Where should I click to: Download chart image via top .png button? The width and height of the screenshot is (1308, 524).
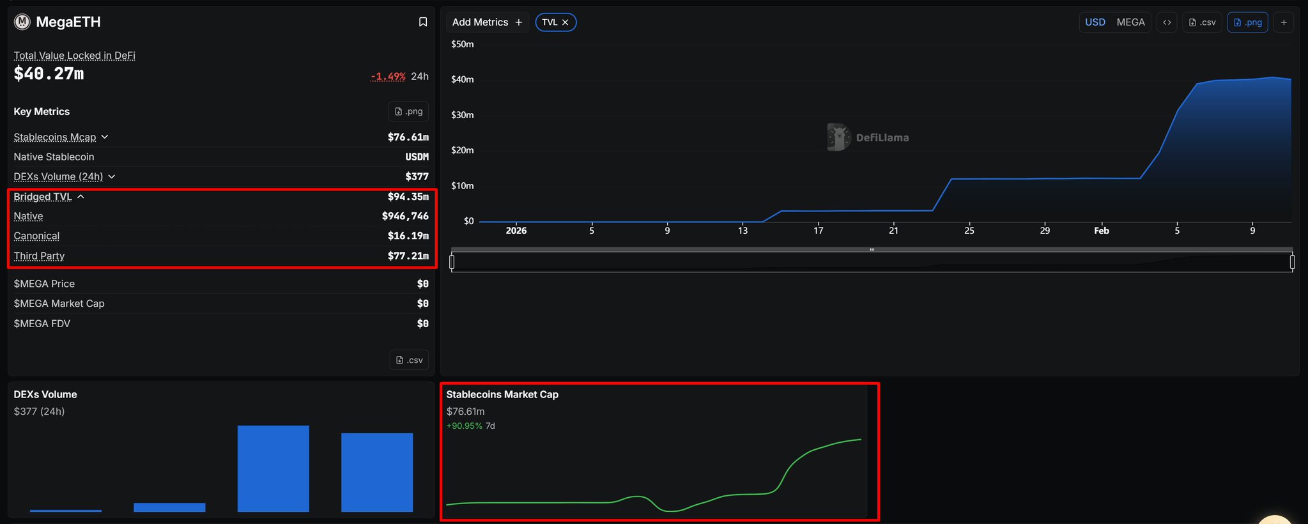point(1247,22)
